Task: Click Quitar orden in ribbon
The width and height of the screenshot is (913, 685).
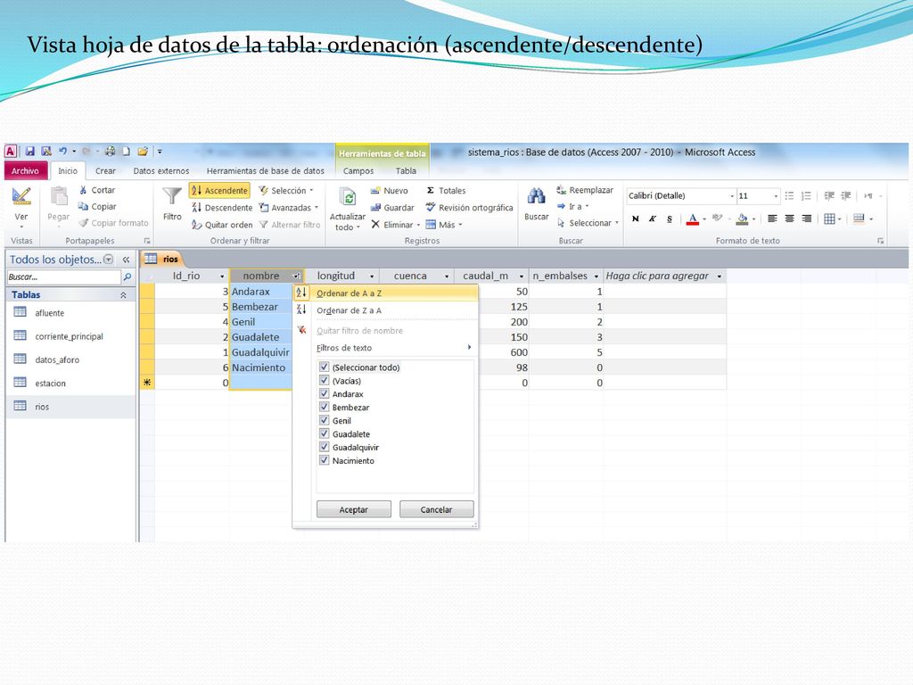Action: pos(222,225)
